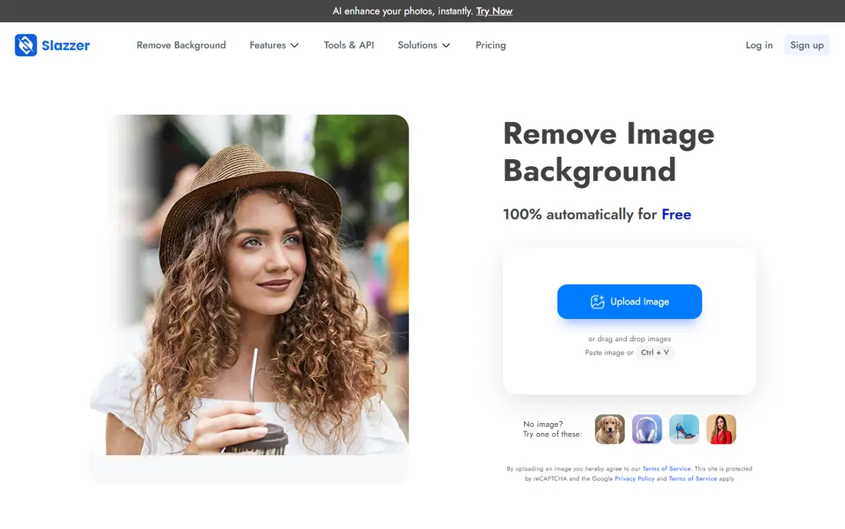Screen dimensions: 845x529
Task: Click 'AI enhance your photos, instantly.' banner text
Action: pos(403,11)
